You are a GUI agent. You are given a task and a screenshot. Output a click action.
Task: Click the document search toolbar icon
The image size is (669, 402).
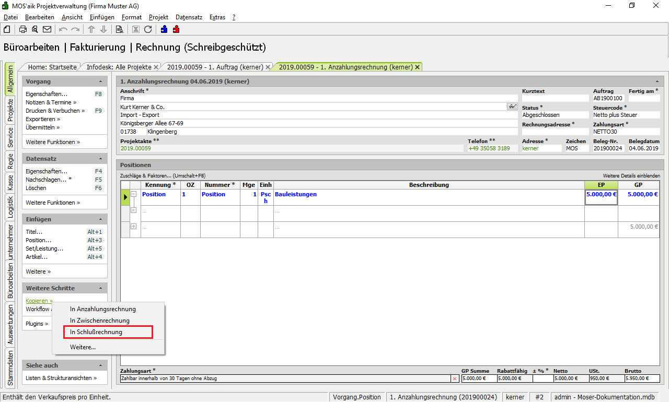click(119, 29)
